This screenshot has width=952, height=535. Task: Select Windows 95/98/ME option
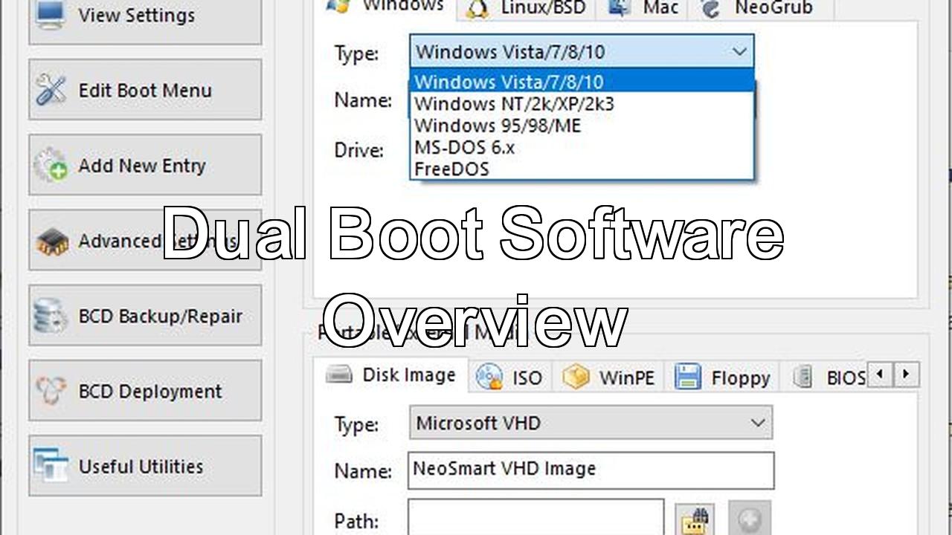point(498,126)
